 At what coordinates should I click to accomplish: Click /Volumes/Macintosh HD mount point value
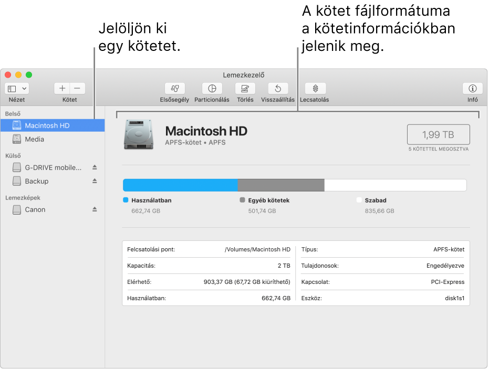(257, 249)
